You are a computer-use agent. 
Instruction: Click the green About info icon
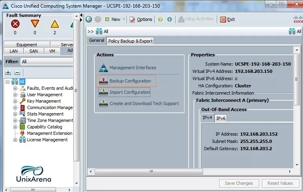coord(170,19)
